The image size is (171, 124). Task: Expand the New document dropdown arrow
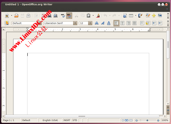pyautogui.click(x=11, y=16)
